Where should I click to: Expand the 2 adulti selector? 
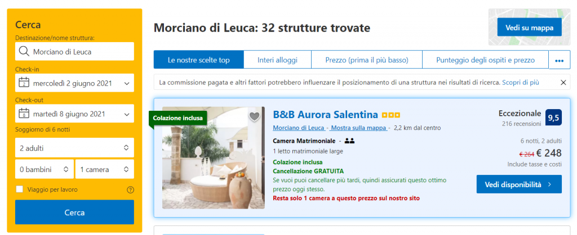point(75,148)
